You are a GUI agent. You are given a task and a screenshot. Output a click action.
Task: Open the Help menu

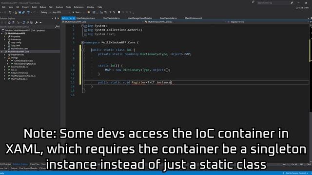[99, 7]
